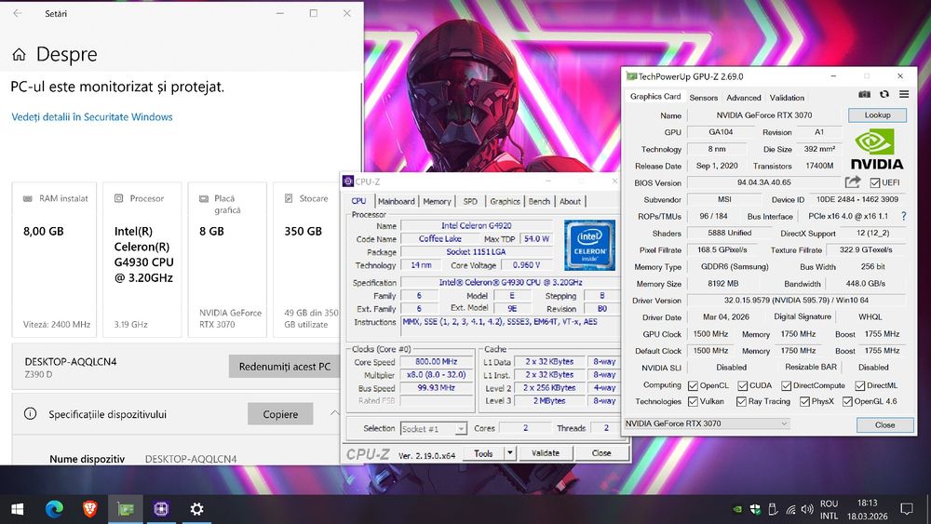Viewport: 931px width, 524px height.
Task: Click the Bus Interface question mark
Action: coord(904,216)
